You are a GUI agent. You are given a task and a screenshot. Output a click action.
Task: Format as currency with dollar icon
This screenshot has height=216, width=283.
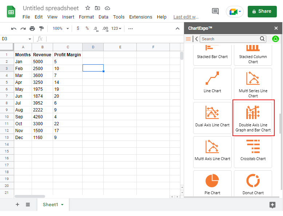point(78,28)
